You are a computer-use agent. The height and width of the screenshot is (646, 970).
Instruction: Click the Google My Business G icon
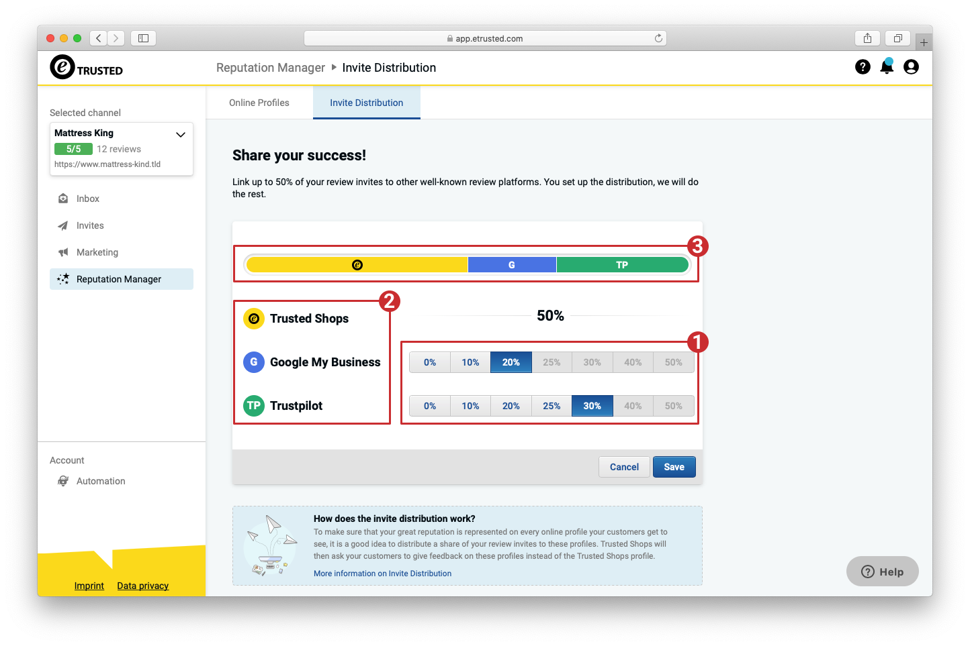(x=254, y=362)
